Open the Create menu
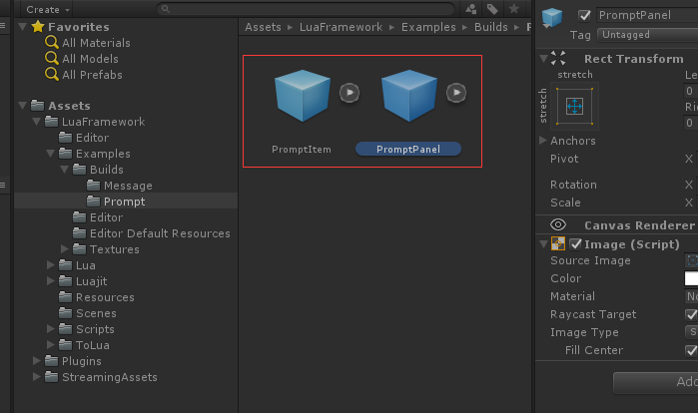This screenshot has width=698, height=413. 48,9
